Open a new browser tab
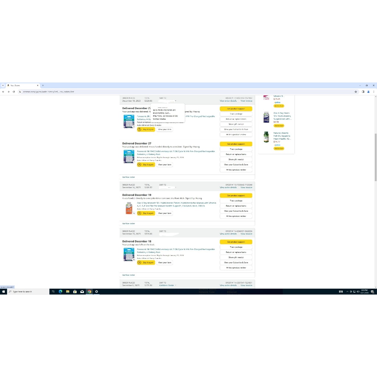Image resolution: width=377 pixels, height=377 pixels. (x=43, y=85)
